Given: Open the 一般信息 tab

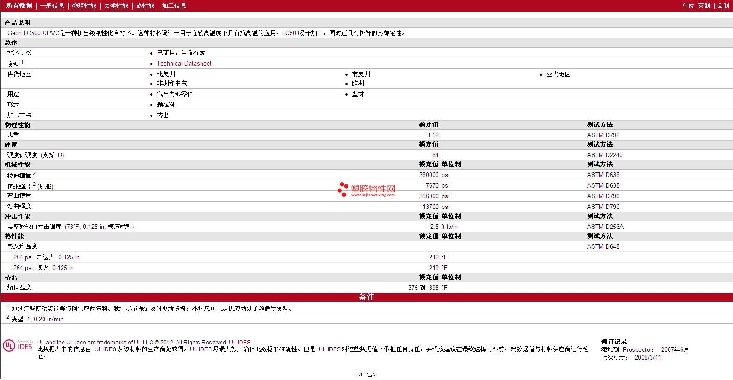Looking at the screenshot, I should pos(52,6).
